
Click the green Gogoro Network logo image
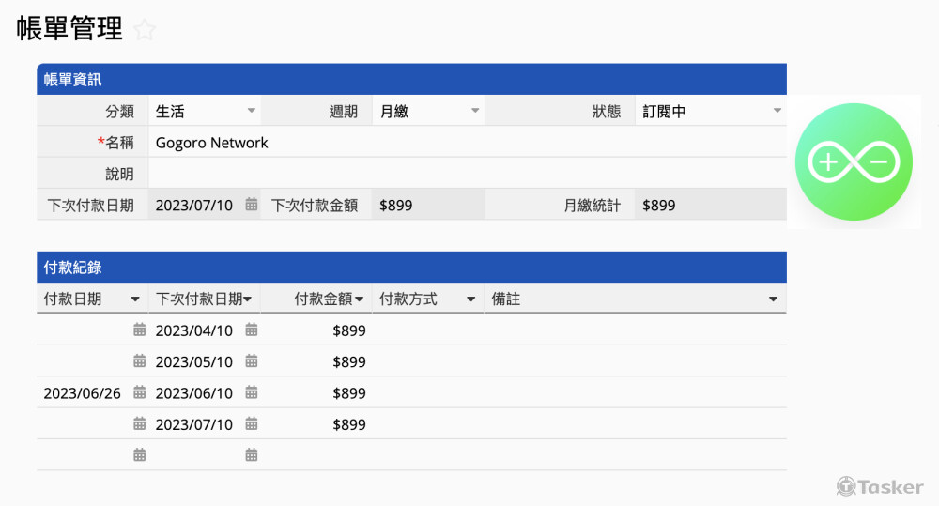[x=854, y=161]
